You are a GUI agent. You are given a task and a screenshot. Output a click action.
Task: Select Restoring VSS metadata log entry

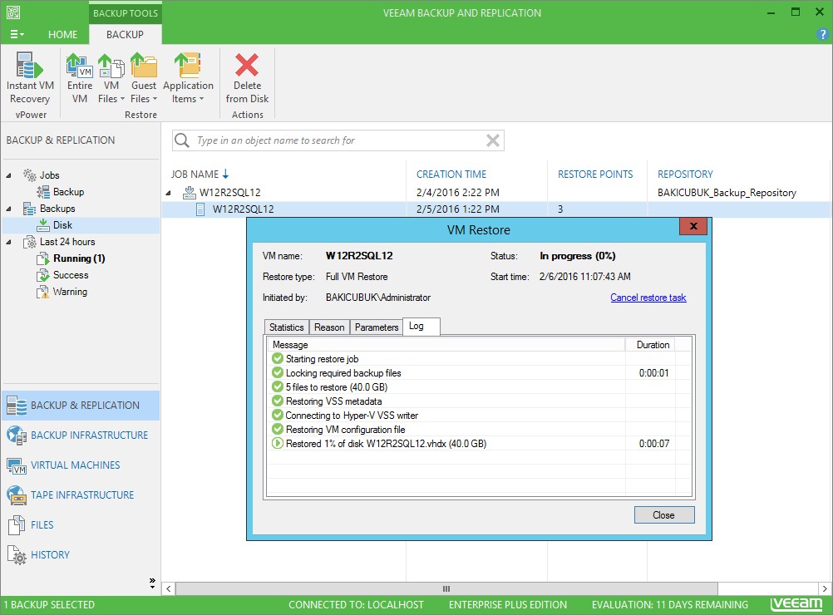pyautogui.click(x=479, y=401)
